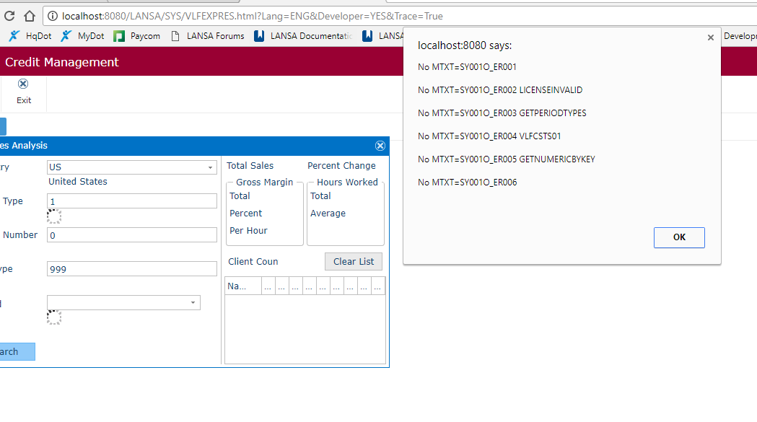Open MyDot bookmark

(82, 36)
